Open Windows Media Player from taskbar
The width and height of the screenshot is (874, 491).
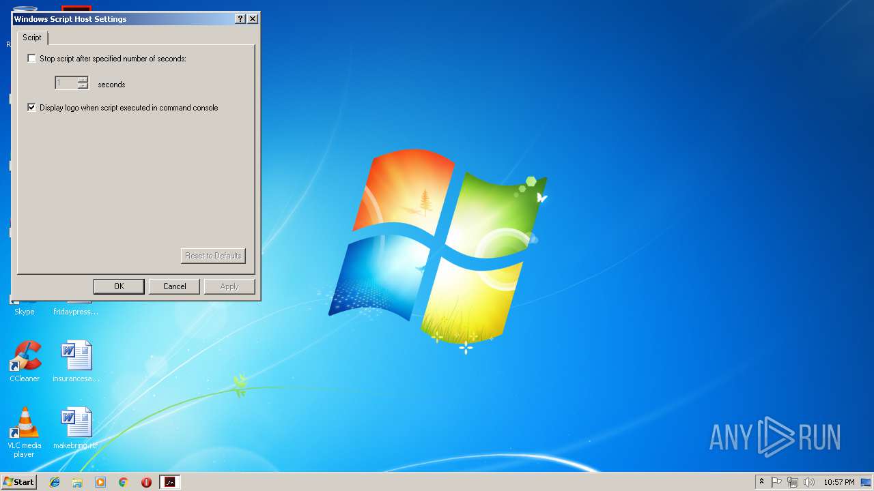click(x=100, y=482)
